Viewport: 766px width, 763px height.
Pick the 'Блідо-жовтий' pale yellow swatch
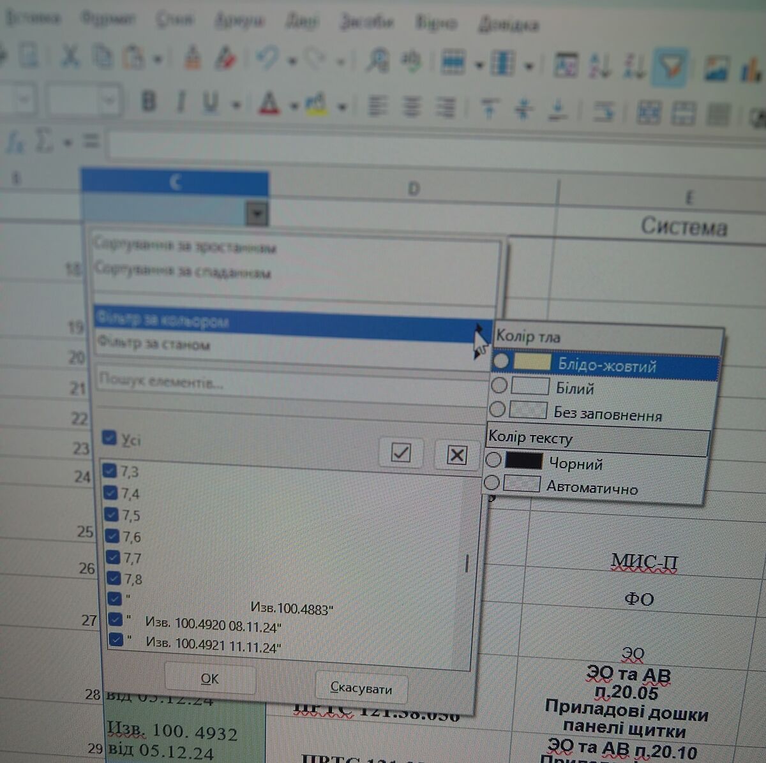(x=532, y=362)
